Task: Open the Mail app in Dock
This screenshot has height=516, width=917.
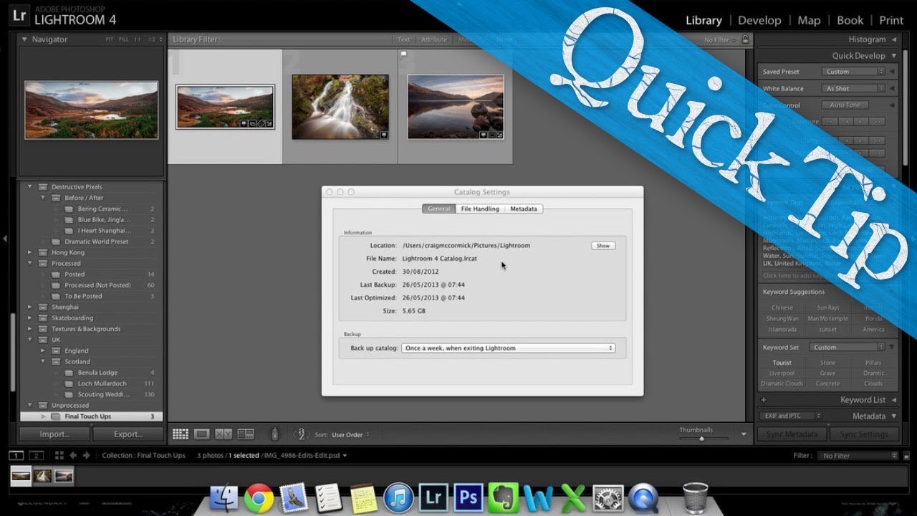Action: point(293,498)
